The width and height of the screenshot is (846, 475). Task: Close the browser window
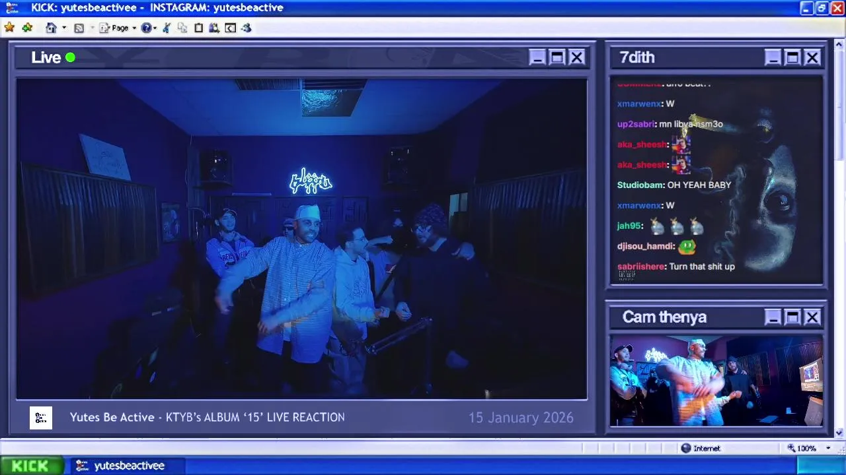tap(837, 8)
